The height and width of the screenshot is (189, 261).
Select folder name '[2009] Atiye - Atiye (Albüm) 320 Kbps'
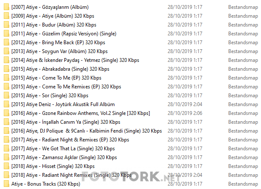click(53, 16)
